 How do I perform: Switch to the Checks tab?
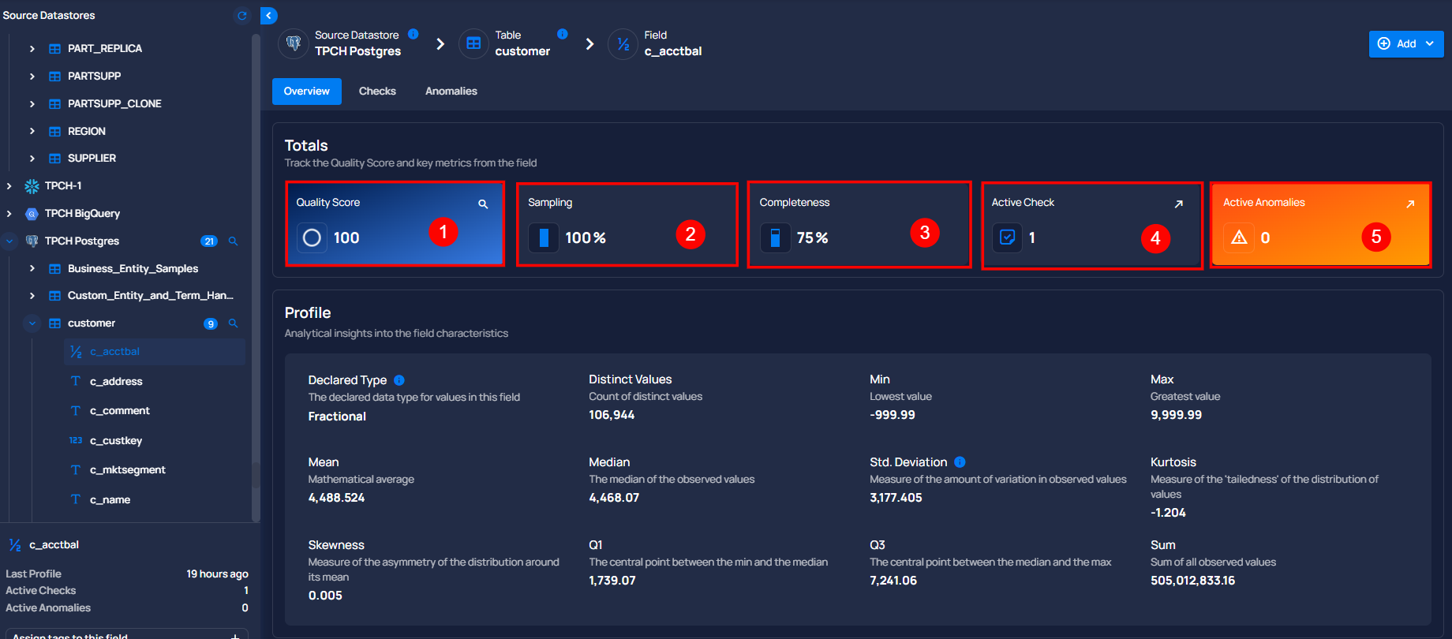coord(377,92)
